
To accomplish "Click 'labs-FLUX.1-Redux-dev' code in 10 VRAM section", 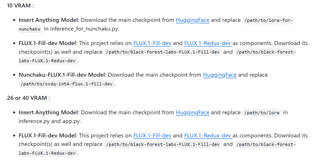I will (47, 61).
